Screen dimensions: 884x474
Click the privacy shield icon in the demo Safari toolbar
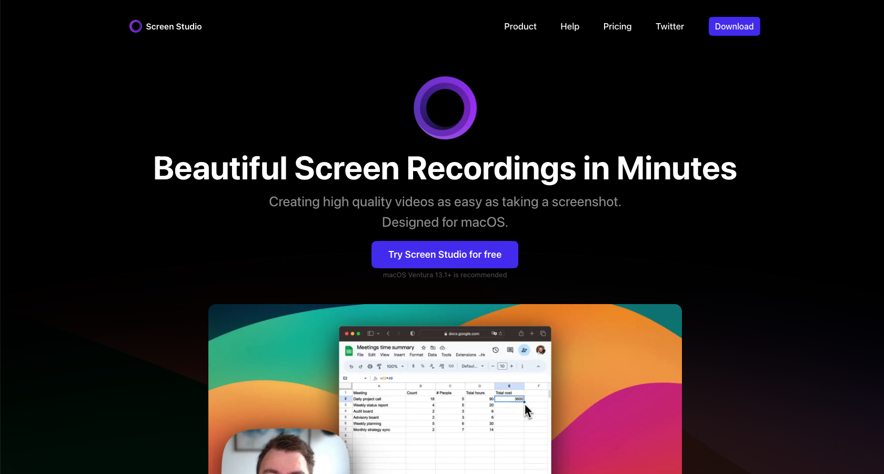click(x=413, y=334)
